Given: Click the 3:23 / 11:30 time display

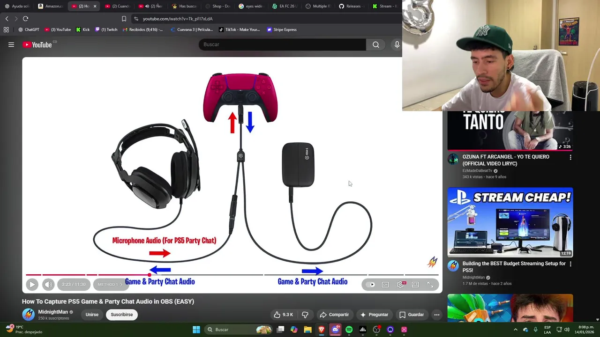Looking at the screenshot, I should pyautogui.click(x=74, y=285).
